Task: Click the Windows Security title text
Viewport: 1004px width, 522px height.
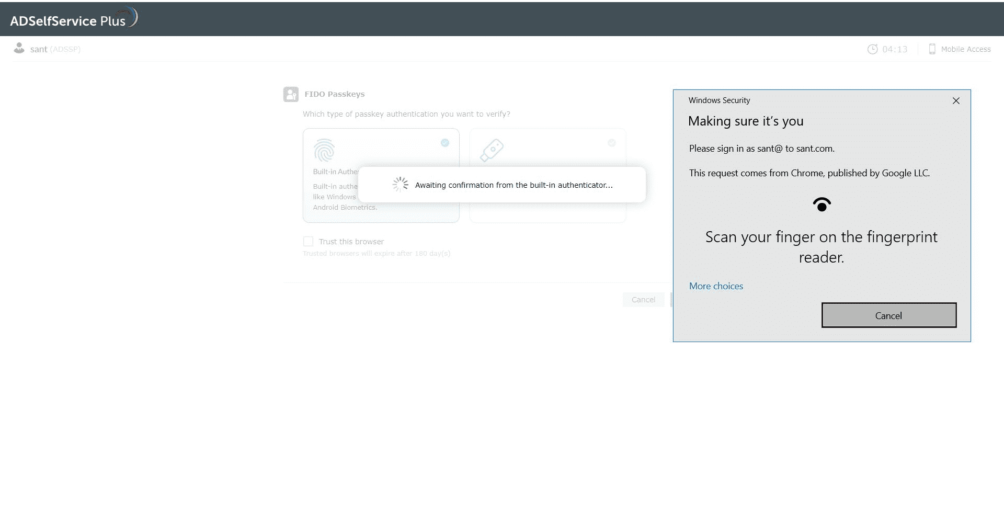Action: pyautogui.click(x=719, y=100)
